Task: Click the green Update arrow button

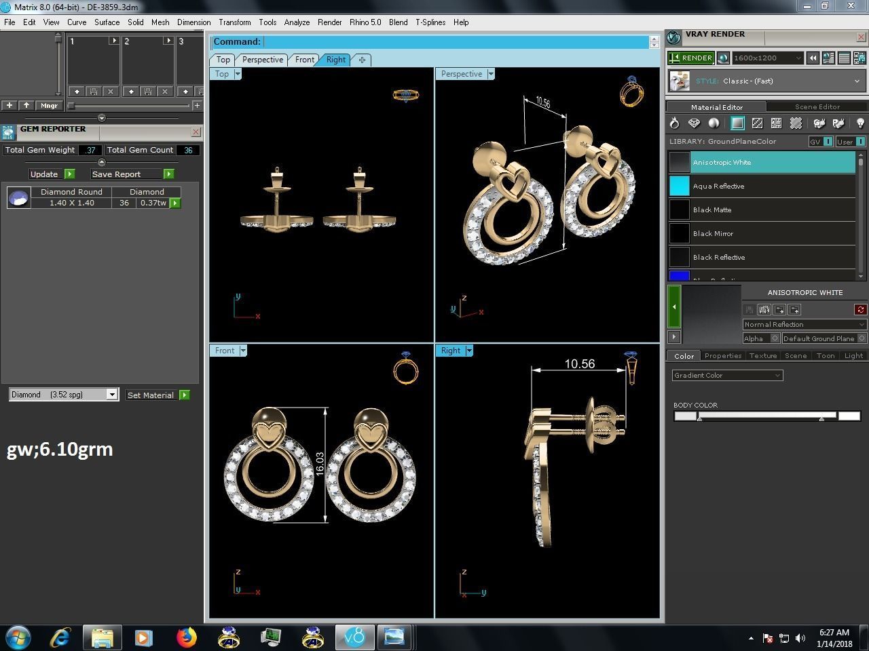Action: click(x=69, y=174)
